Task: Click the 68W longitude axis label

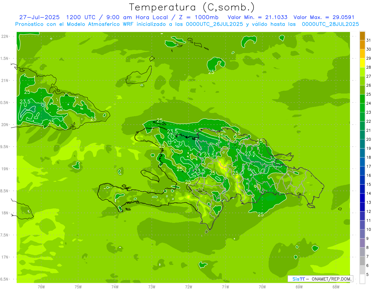Action: pos(336,287)
